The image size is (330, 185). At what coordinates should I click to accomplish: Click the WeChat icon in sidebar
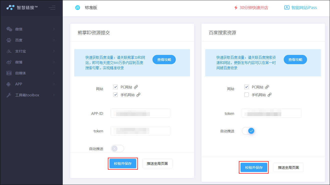pos(9,29)
